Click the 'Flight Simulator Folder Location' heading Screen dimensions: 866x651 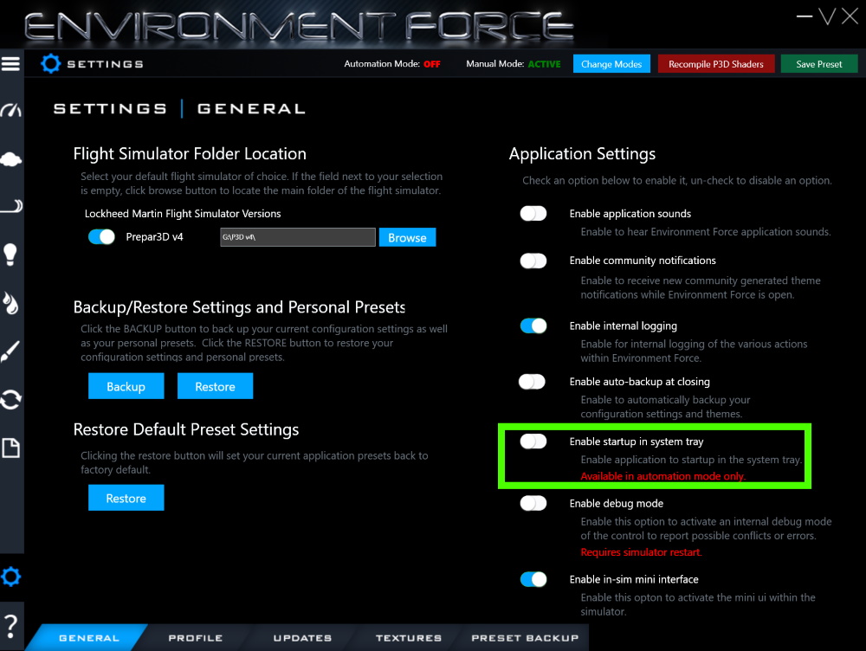point(190,154)
